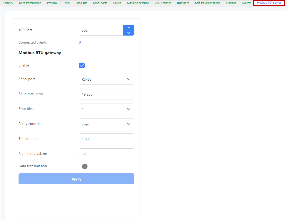This screenshot has width=287, height=220.
Task: Switch to the Security tab
Action: coord(8,3)
